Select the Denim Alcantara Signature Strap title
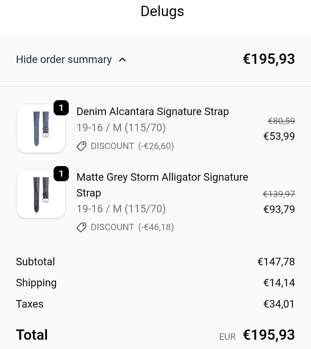The height and width of the screenshot is (349, 311). 153,112
